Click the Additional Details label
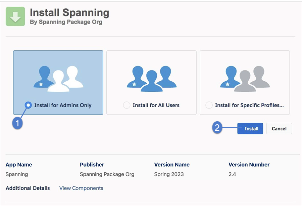302x206 pixels. [x=28, y=188]
